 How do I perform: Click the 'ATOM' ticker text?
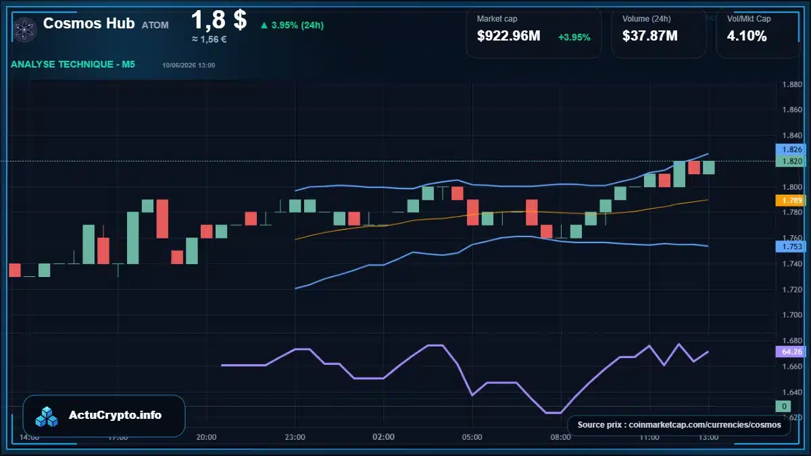click(x=155, y=25)
